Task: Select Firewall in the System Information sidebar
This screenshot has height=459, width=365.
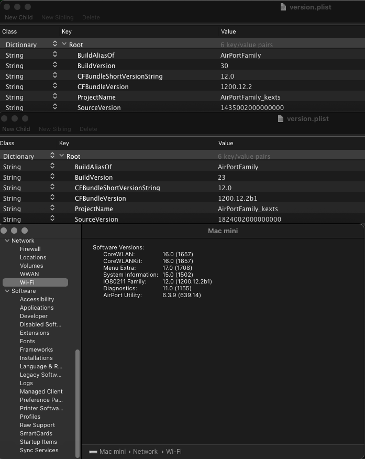Action: click(x=30, y=249)
